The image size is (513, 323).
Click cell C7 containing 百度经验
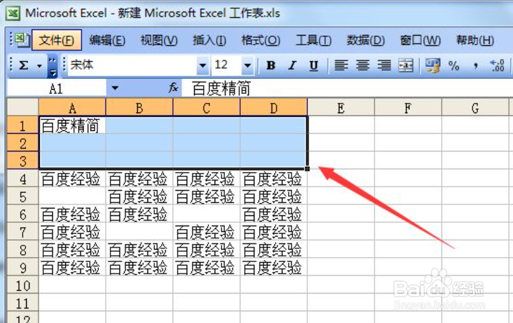tap(206, 232)
